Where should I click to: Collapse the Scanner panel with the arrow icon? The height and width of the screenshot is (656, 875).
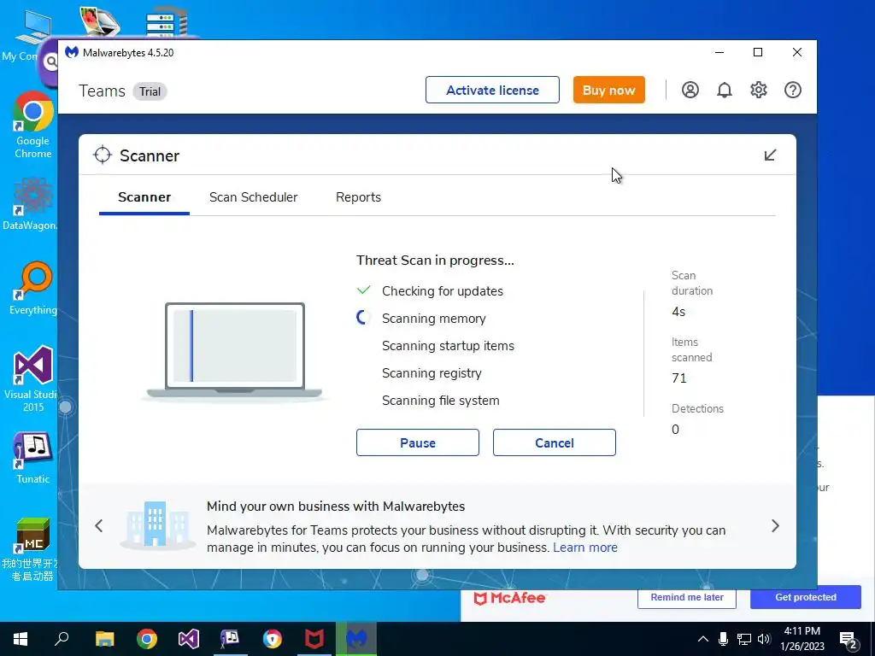[770, 155]
